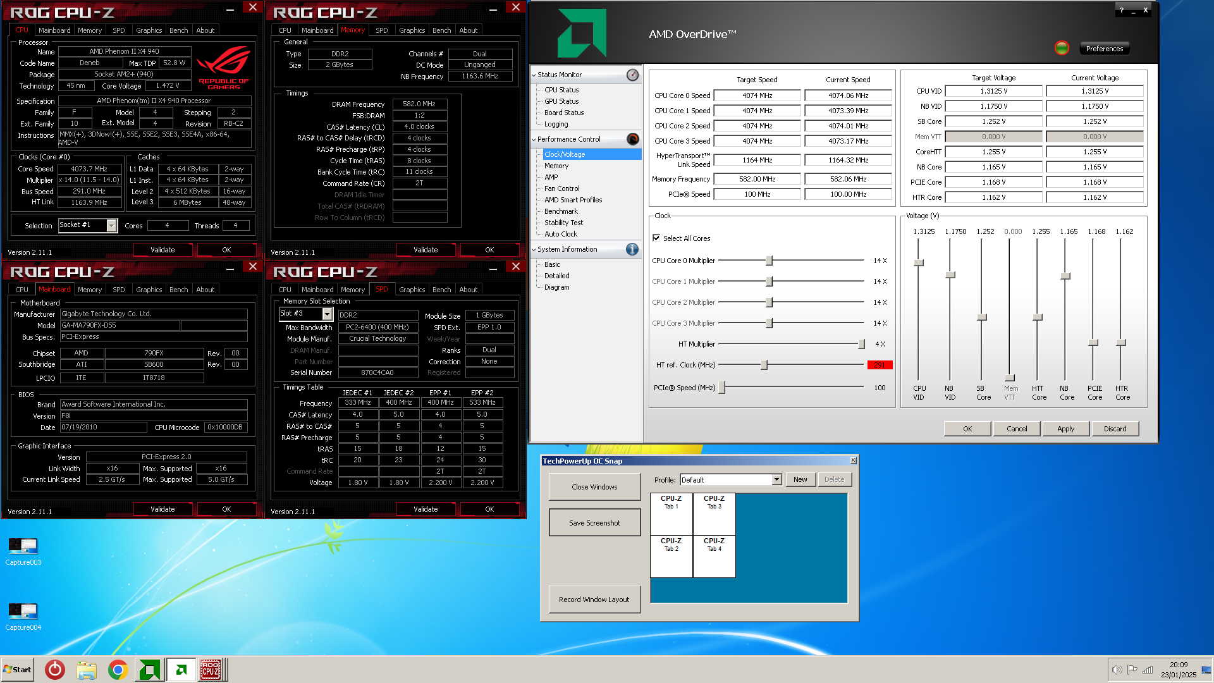Open Diagram under System Information
This screenshot has width=1214, height=683.
pos(556,287)
